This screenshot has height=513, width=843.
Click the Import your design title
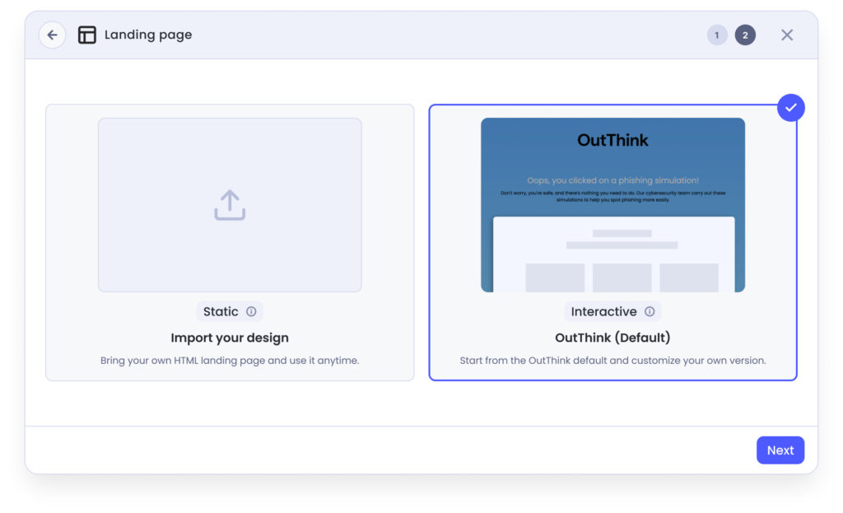[230, 338]
